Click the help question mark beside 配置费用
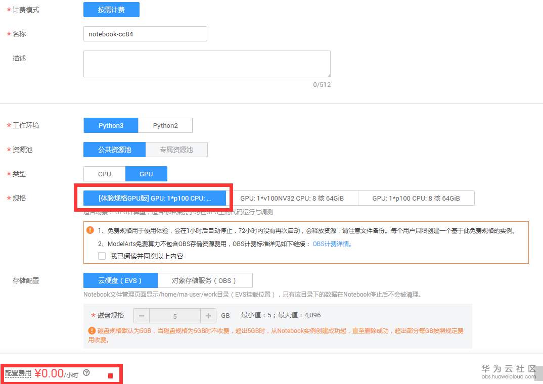This screenshot has width=543, height=384. pyautogui.click(x=86, y=372)
